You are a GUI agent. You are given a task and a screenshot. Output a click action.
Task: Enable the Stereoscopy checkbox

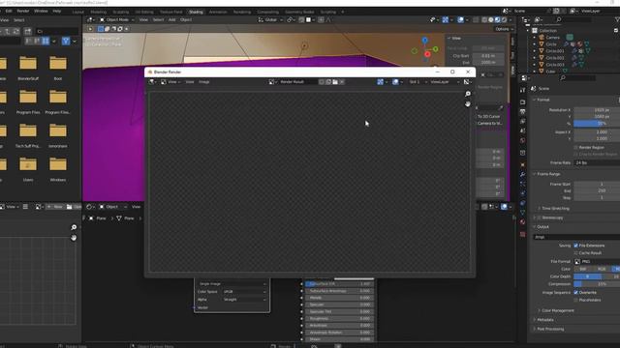tap(539, 217)
